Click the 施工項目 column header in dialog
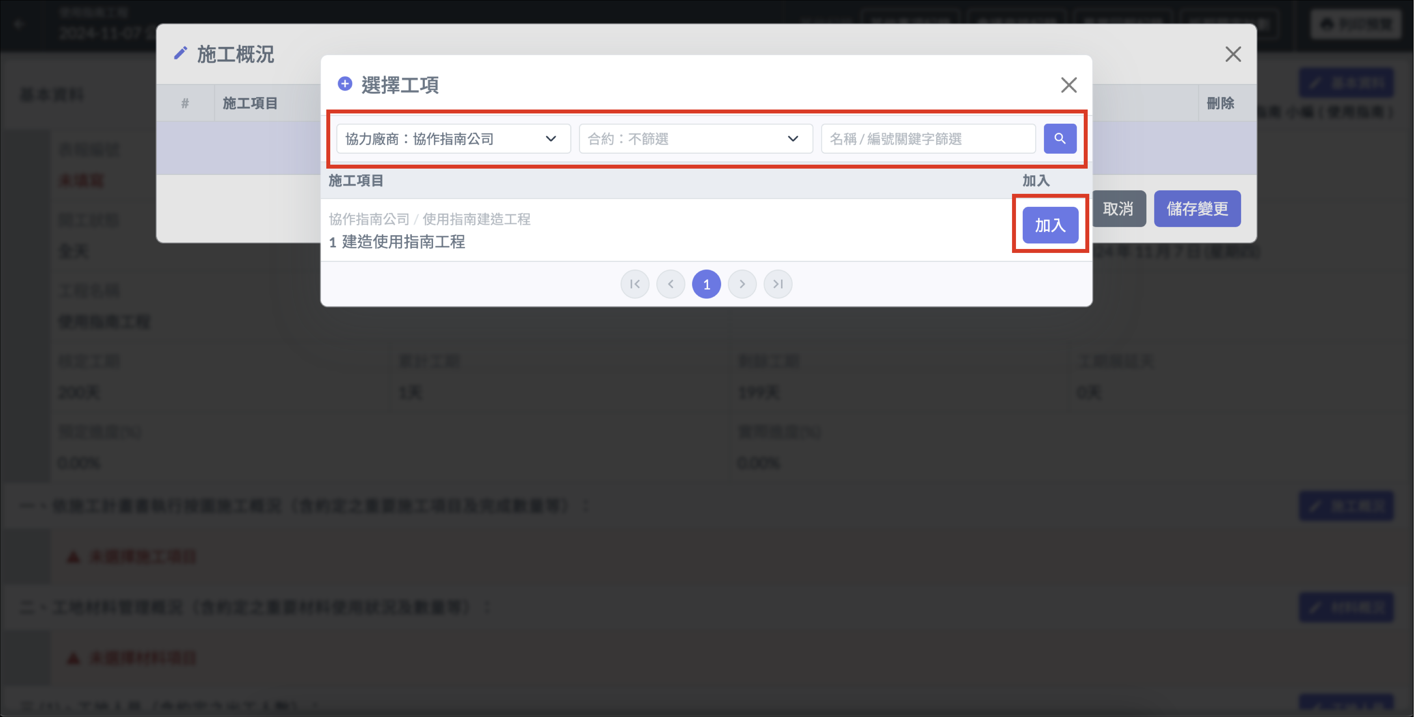 coord(356,180)
